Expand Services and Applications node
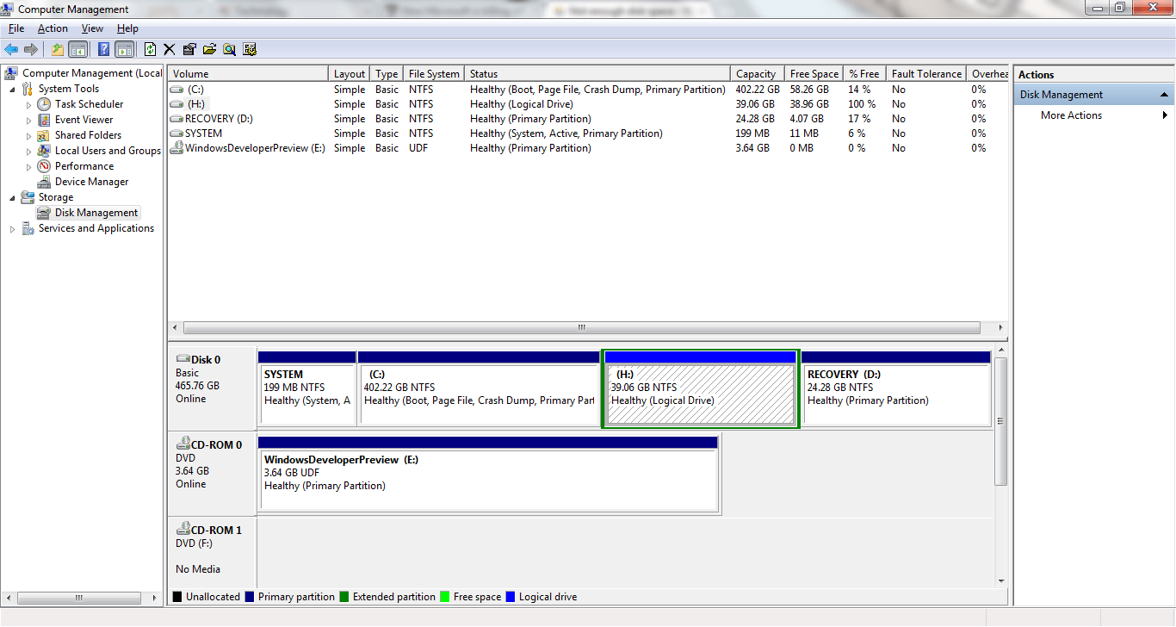This screenshot has width=1176, height=627. point(12,229)
